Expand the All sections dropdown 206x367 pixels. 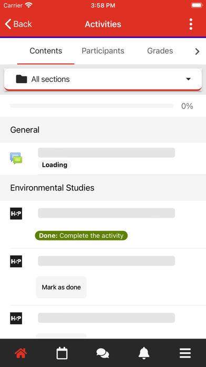point(103,79)
